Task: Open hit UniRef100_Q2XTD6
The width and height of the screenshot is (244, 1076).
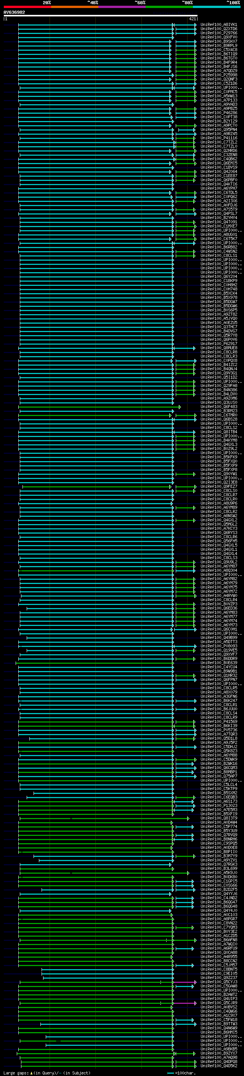Action: [218, 29]
